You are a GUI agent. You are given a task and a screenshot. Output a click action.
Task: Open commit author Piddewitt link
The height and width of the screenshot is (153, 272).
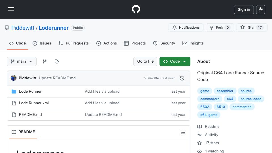27,78
